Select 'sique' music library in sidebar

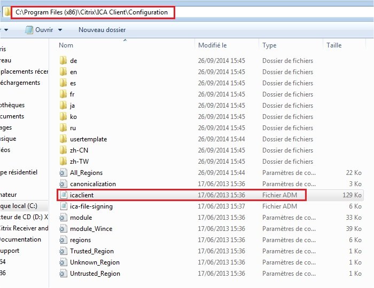[x=8, y=139]
